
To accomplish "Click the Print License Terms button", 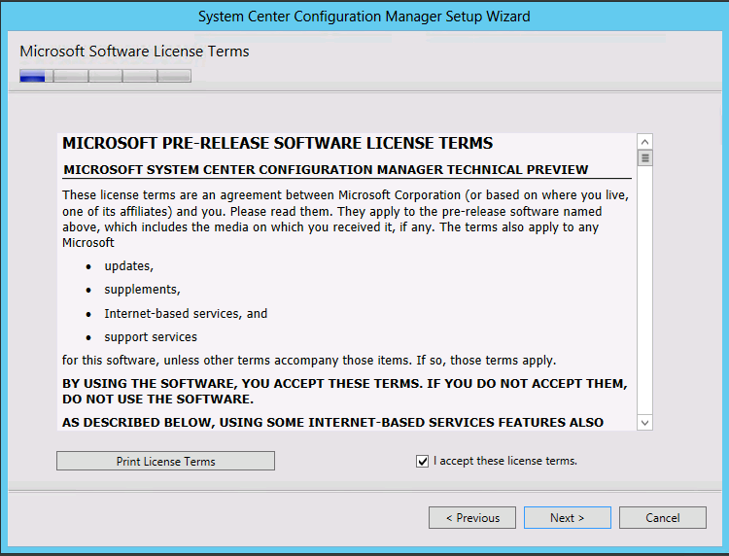I will [x=165, y=461].
